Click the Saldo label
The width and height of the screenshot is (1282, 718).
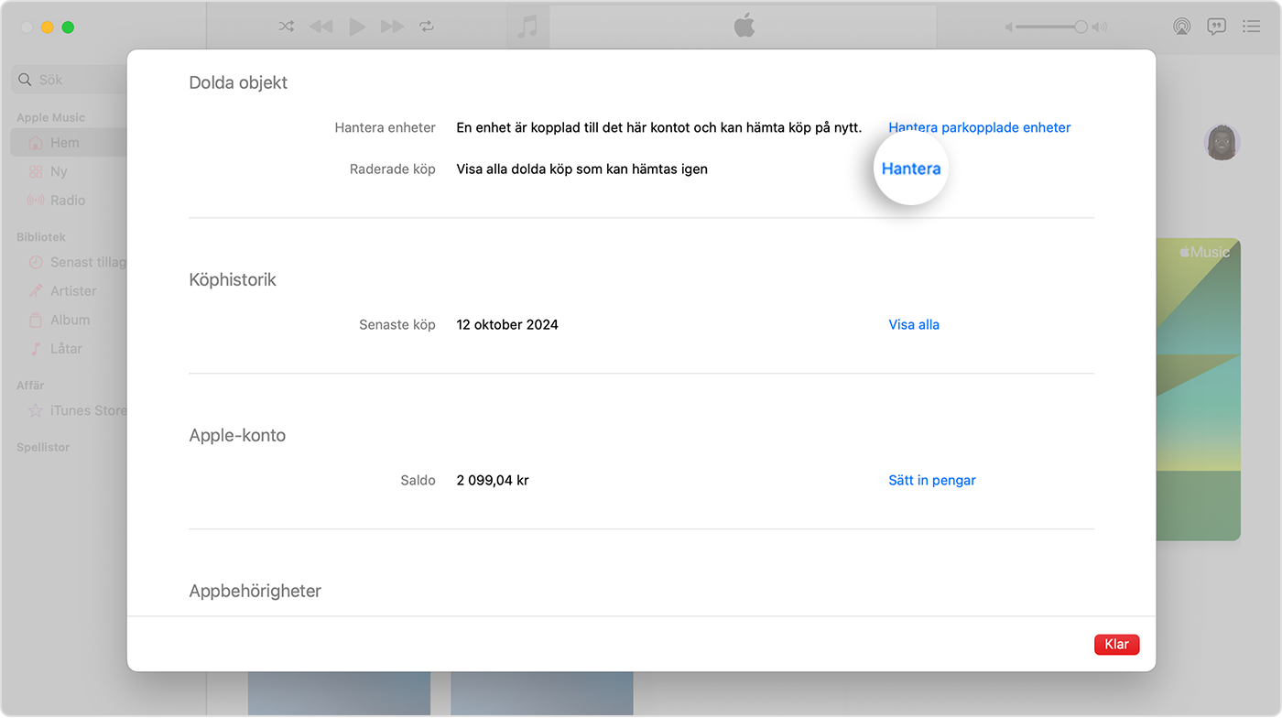[418, 480]
